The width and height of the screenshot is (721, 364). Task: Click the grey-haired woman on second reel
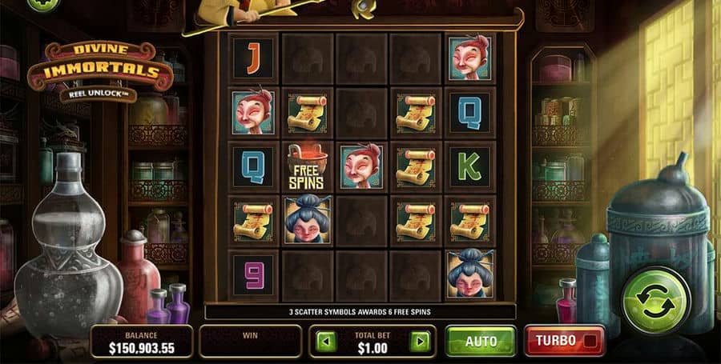pyautogui.click(x=308, y=219)
